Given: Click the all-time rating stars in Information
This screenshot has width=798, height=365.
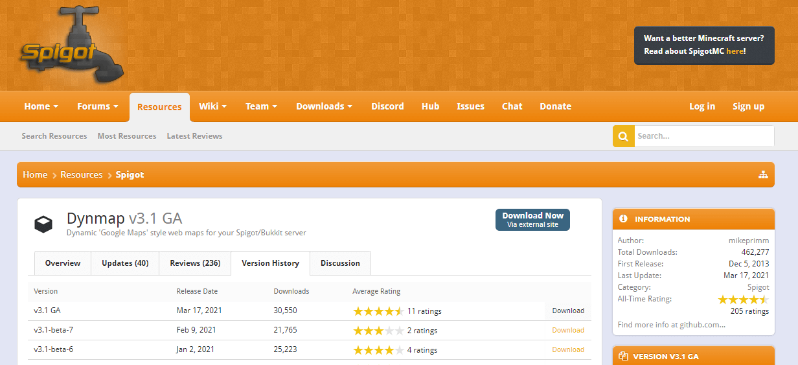Looking at the screenshot, I should [743, 300].
